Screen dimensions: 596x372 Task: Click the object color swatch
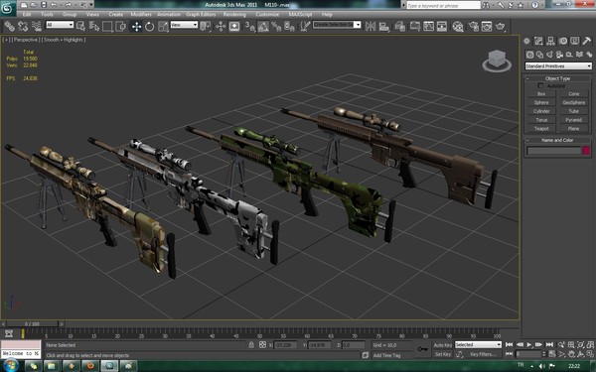click(x=586, y=151)
